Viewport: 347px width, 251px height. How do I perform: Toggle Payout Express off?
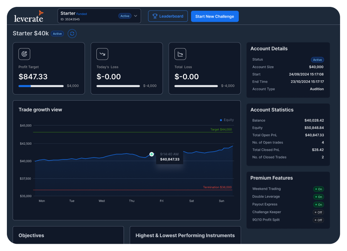click(318, 205)
